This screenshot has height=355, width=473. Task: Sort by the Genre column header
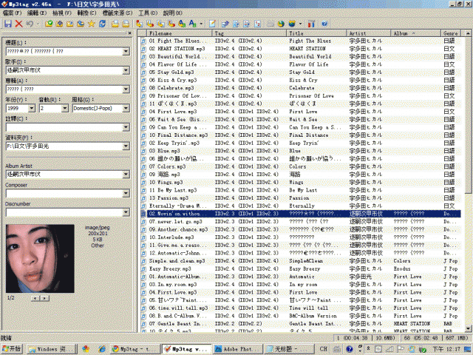pyautogui.click(x=452, y=33)
